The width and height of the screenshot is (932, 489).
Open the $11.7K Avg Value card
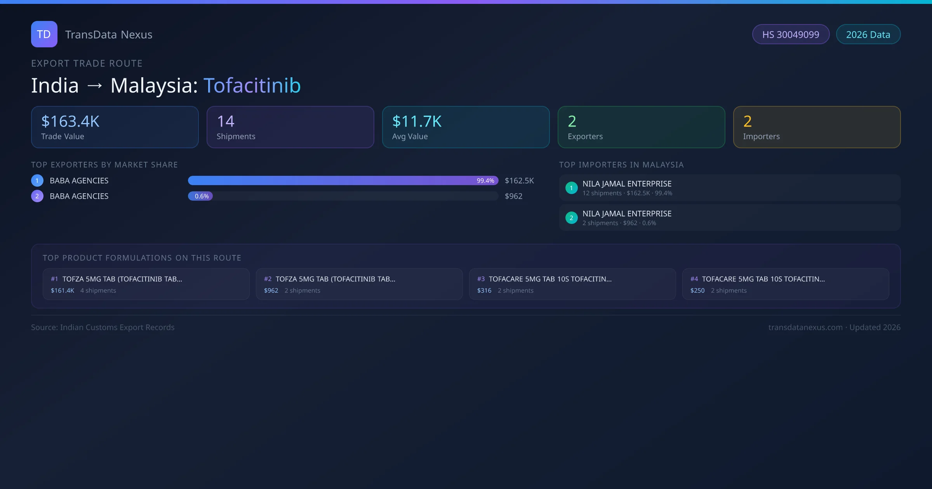[466, 127]
